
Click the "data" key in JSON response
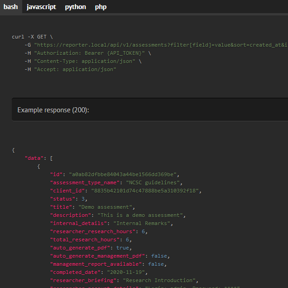tap(34, 158)
